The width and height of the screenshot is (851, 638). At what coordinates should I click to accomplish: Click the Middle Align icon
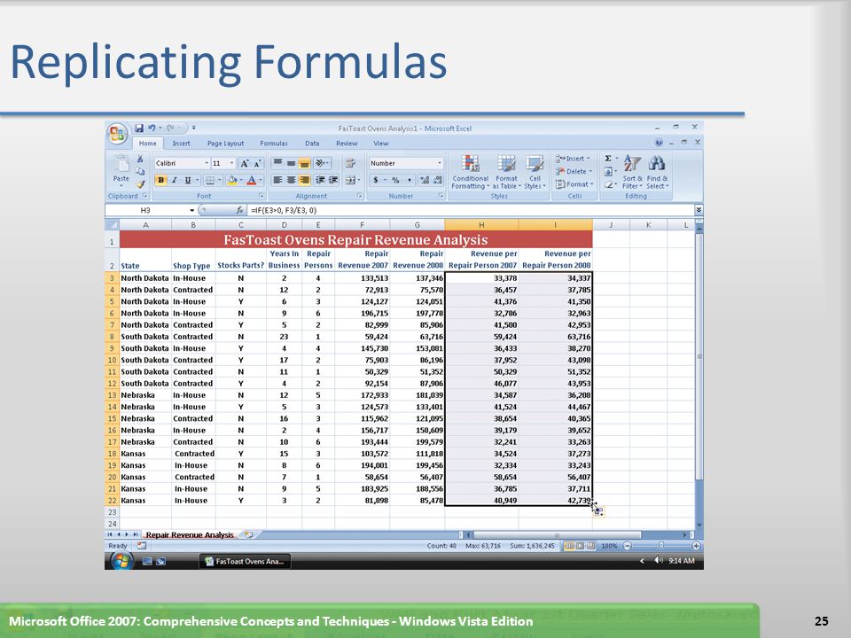pos(291,163)
